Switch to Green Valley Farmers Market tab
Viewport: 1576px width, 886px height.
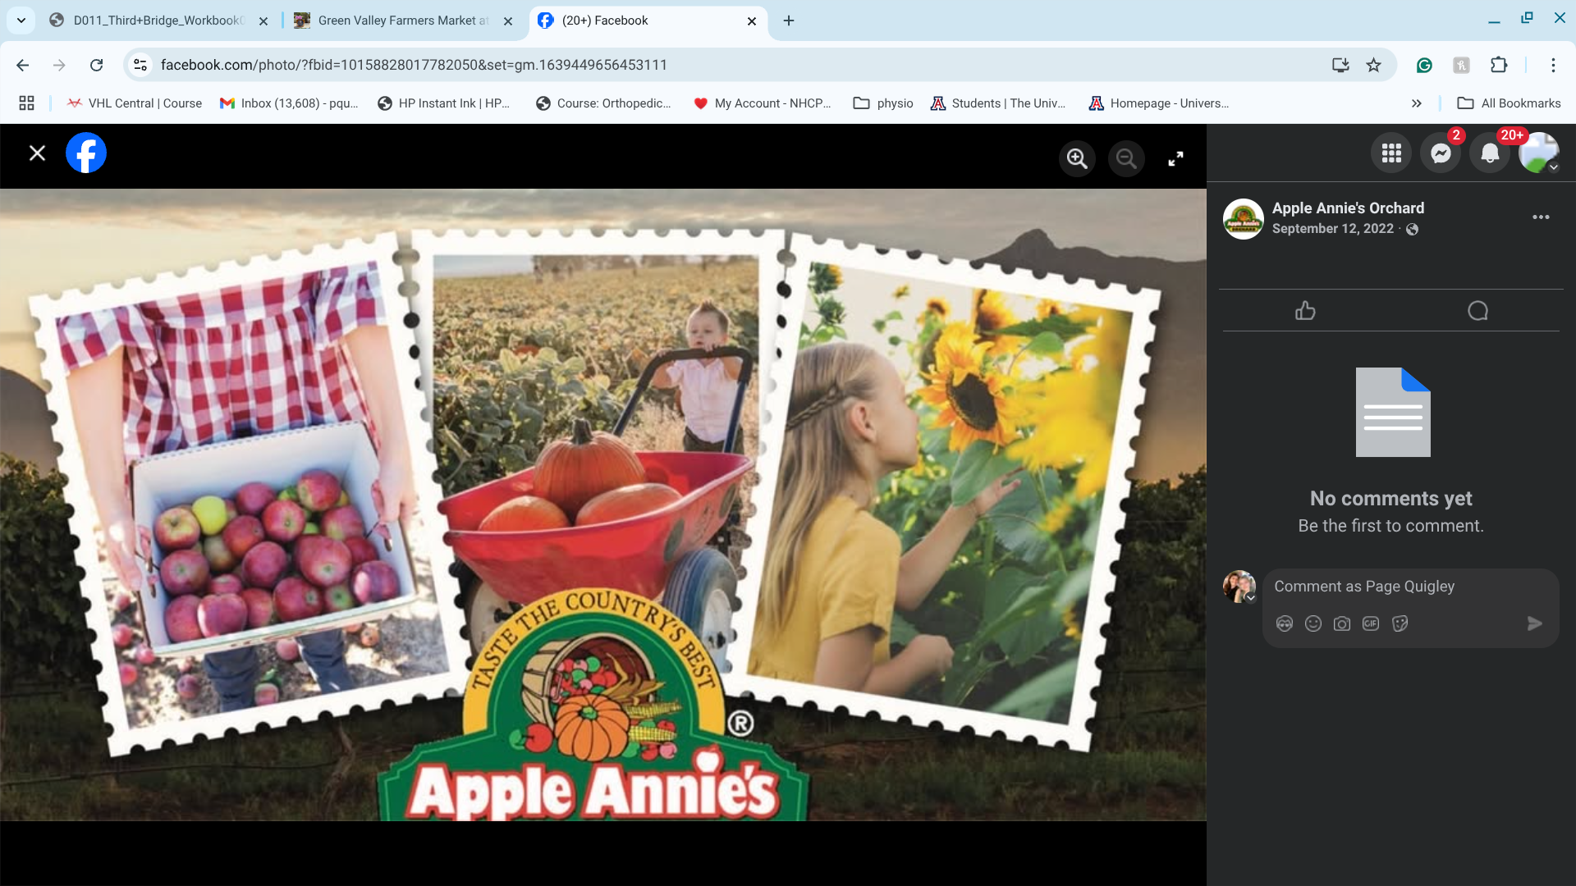(402, 21)
